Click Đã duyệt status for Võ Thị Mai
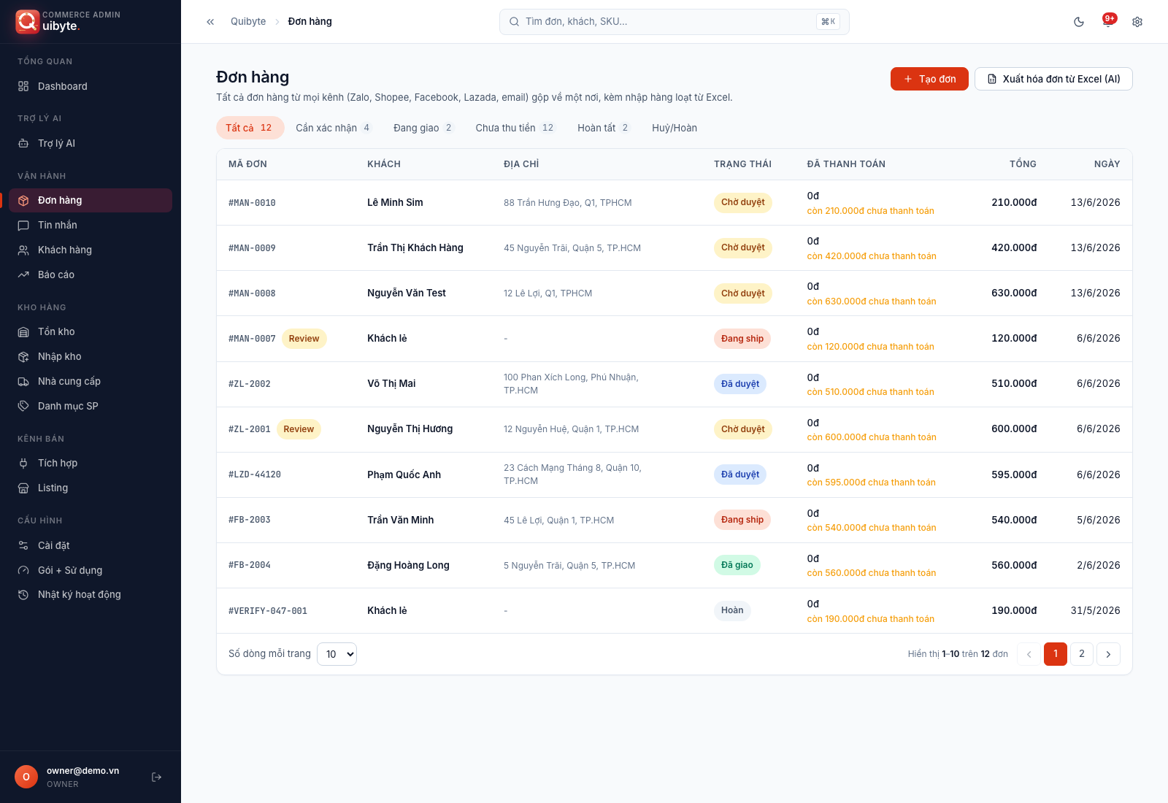 click(x=740, y=384)
